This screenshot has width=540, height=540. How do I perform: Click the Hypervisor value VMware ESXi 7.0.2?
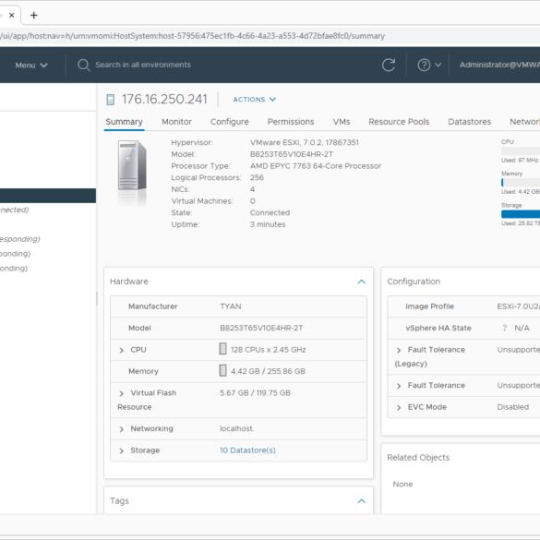pos(305,142)
